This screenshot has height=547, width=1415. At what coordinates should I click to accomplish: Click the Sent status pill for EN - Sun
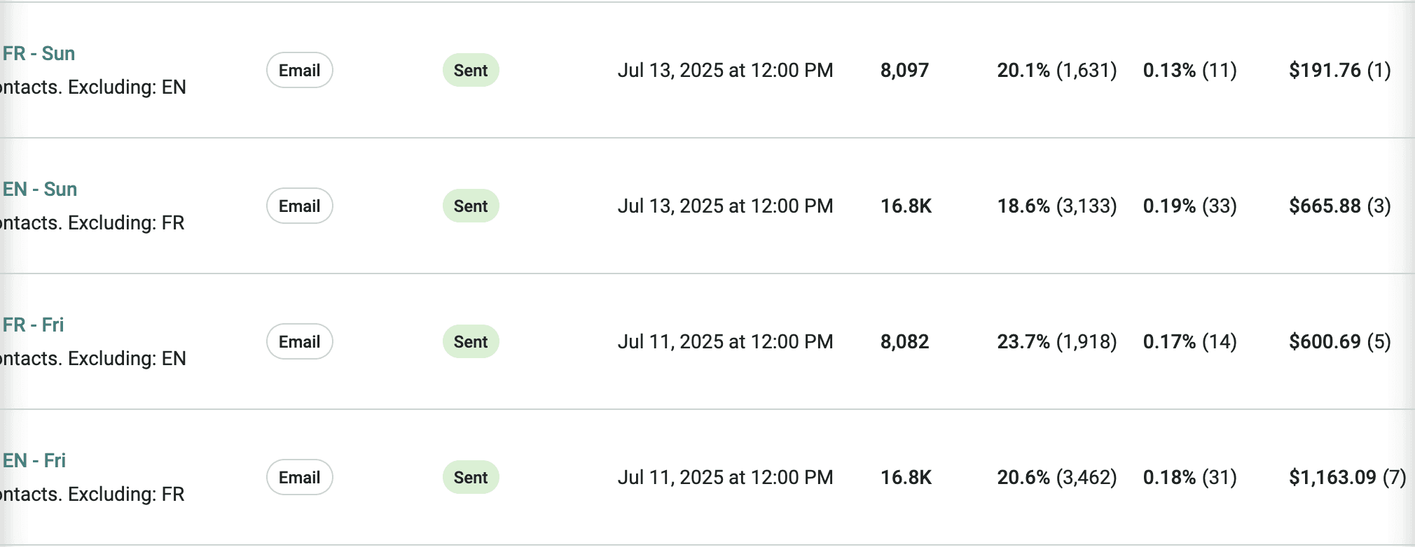click(470, 206)
